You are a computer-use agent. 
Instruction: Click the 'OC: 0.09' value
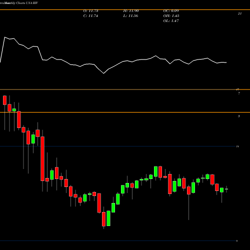tap(171, 11)
